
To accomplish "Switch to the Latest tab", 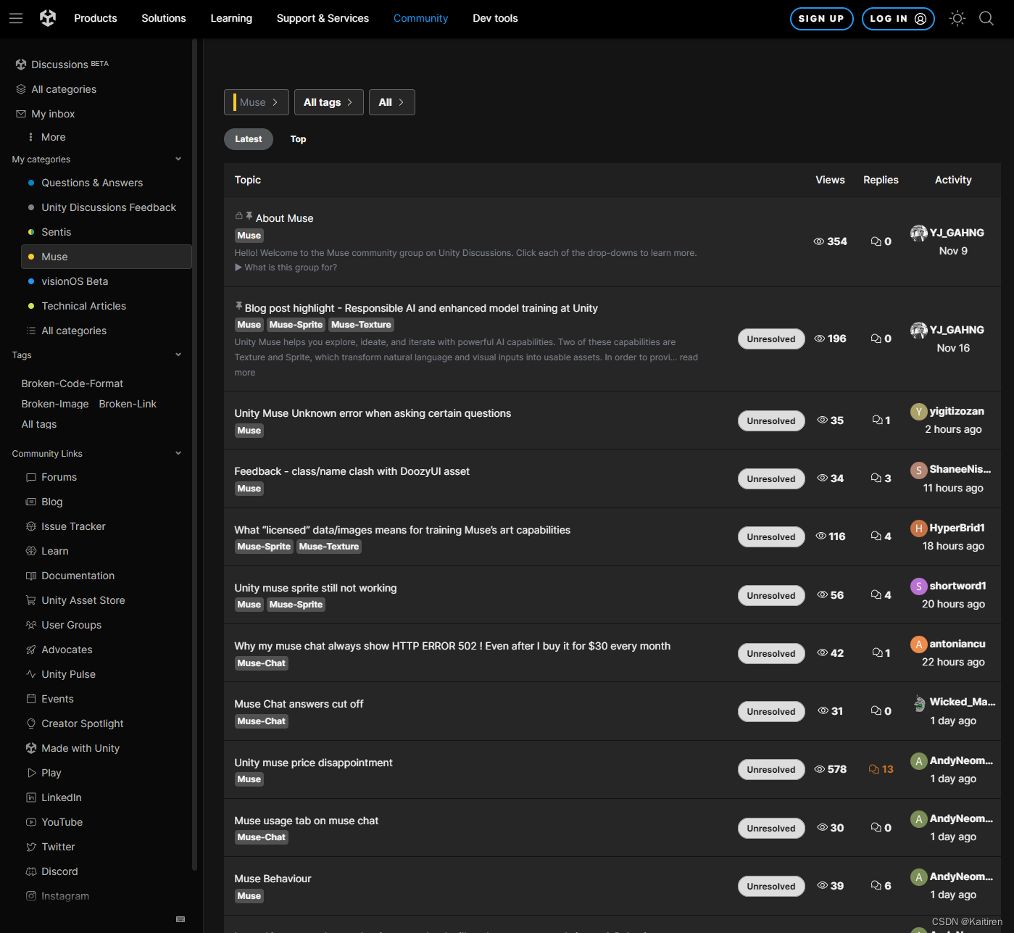I will point(249,139).
